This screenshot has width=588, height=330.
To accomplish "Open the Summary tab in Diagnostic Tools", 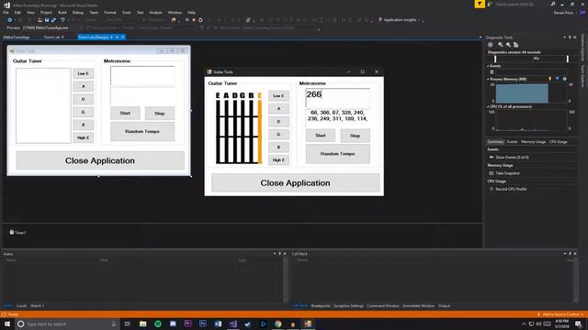I will 495,142.
